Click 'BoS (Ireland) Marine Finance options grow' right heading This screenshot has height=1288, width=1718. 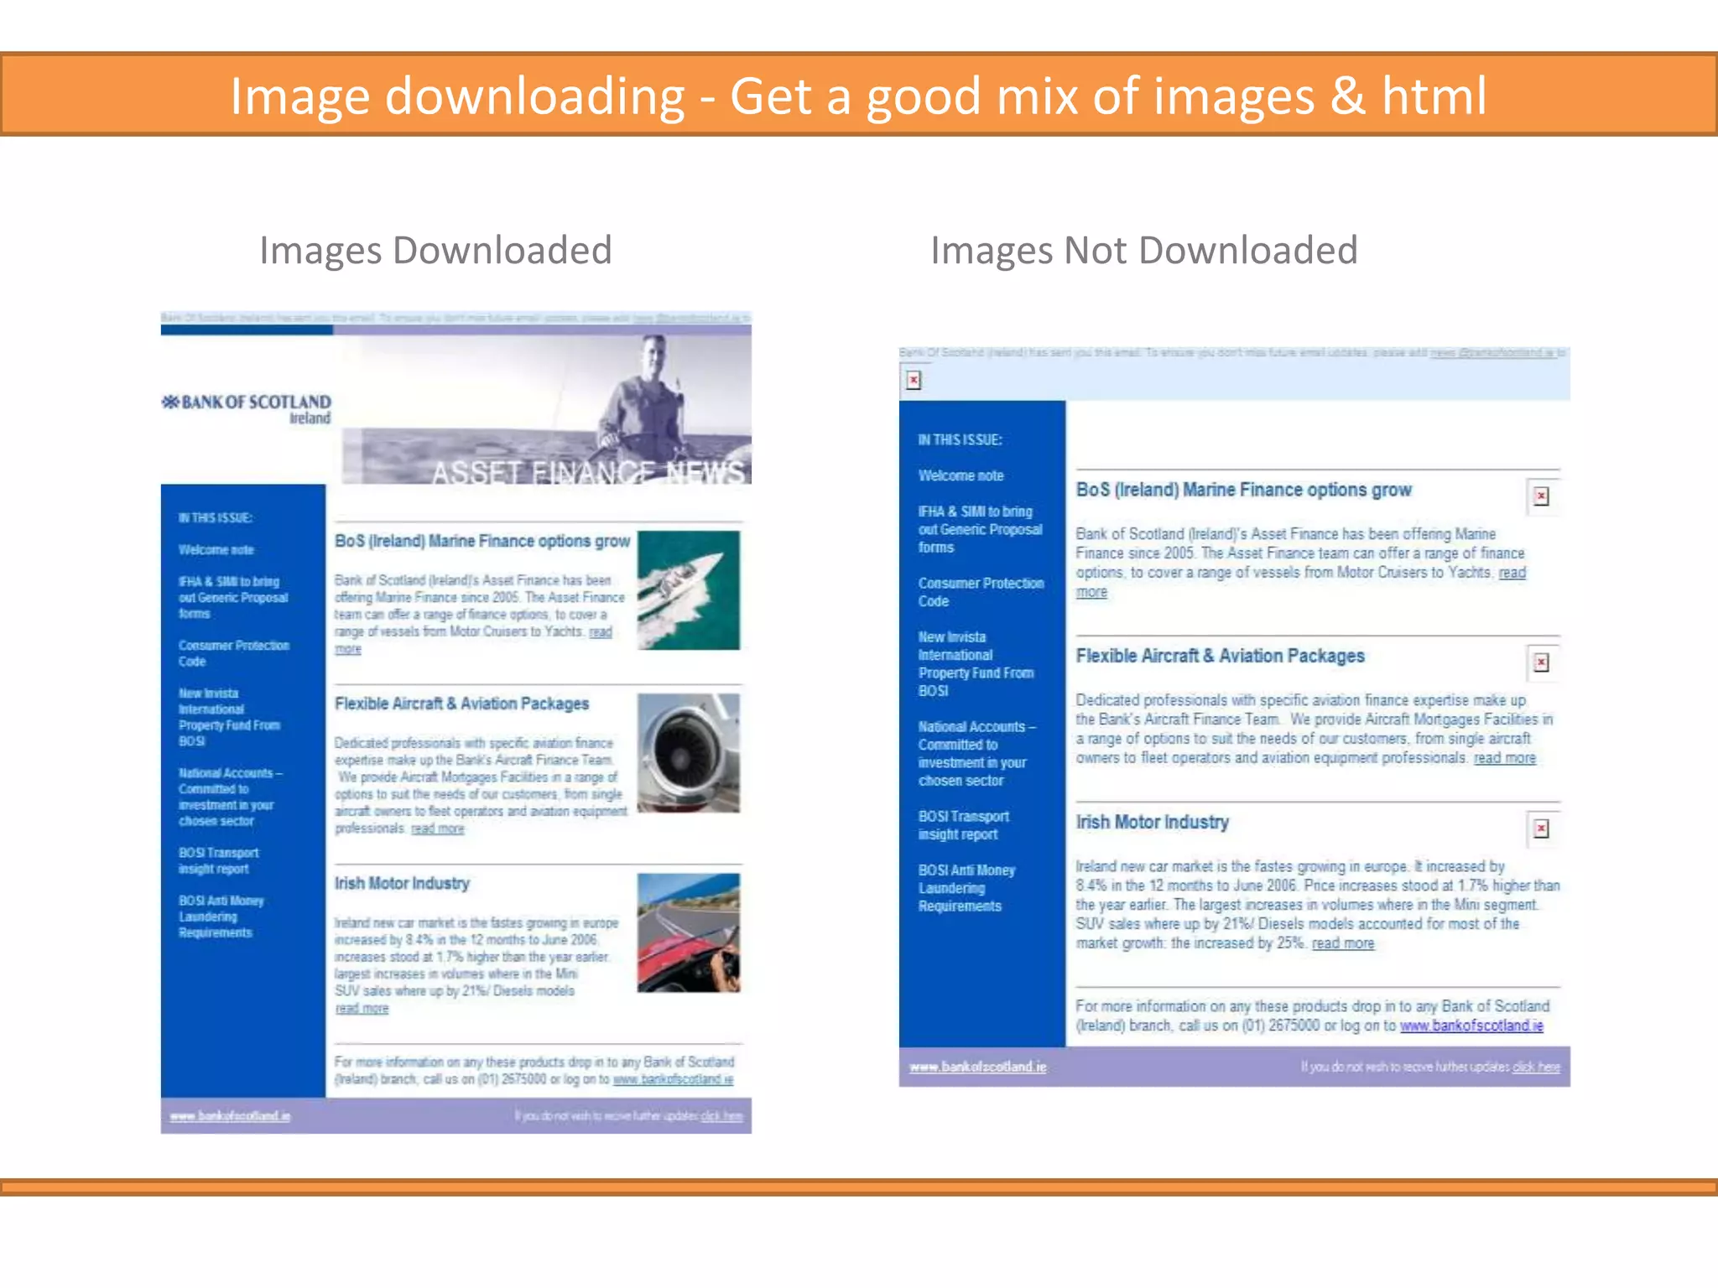pos(1243,490)
